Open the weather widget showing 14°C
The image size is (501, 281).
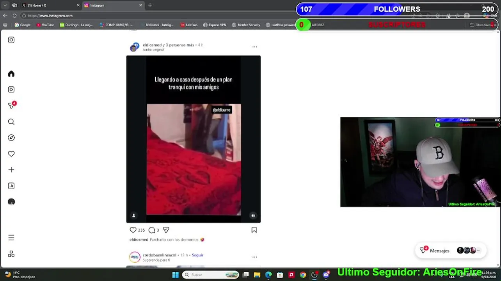pos(20,275)
